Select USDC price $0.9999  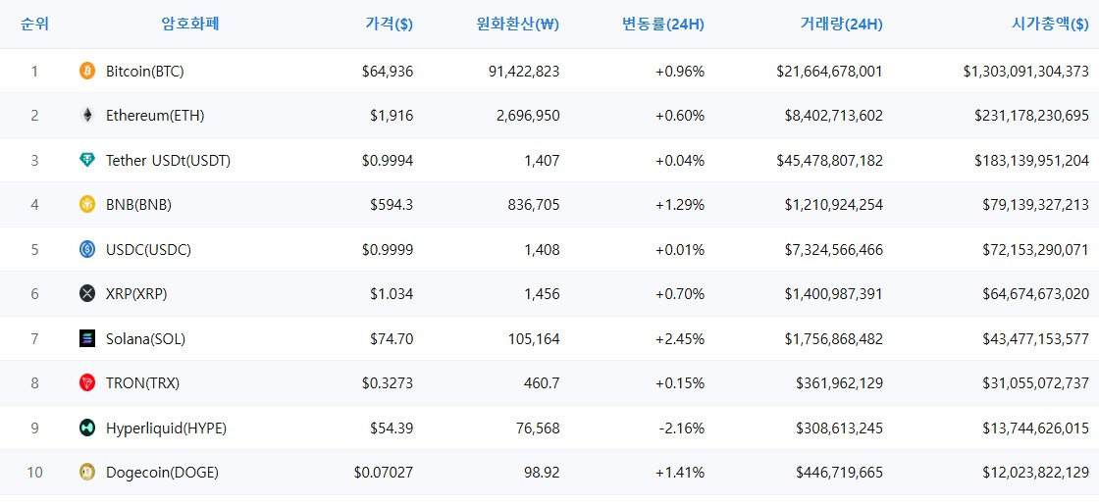coord(388,250)
